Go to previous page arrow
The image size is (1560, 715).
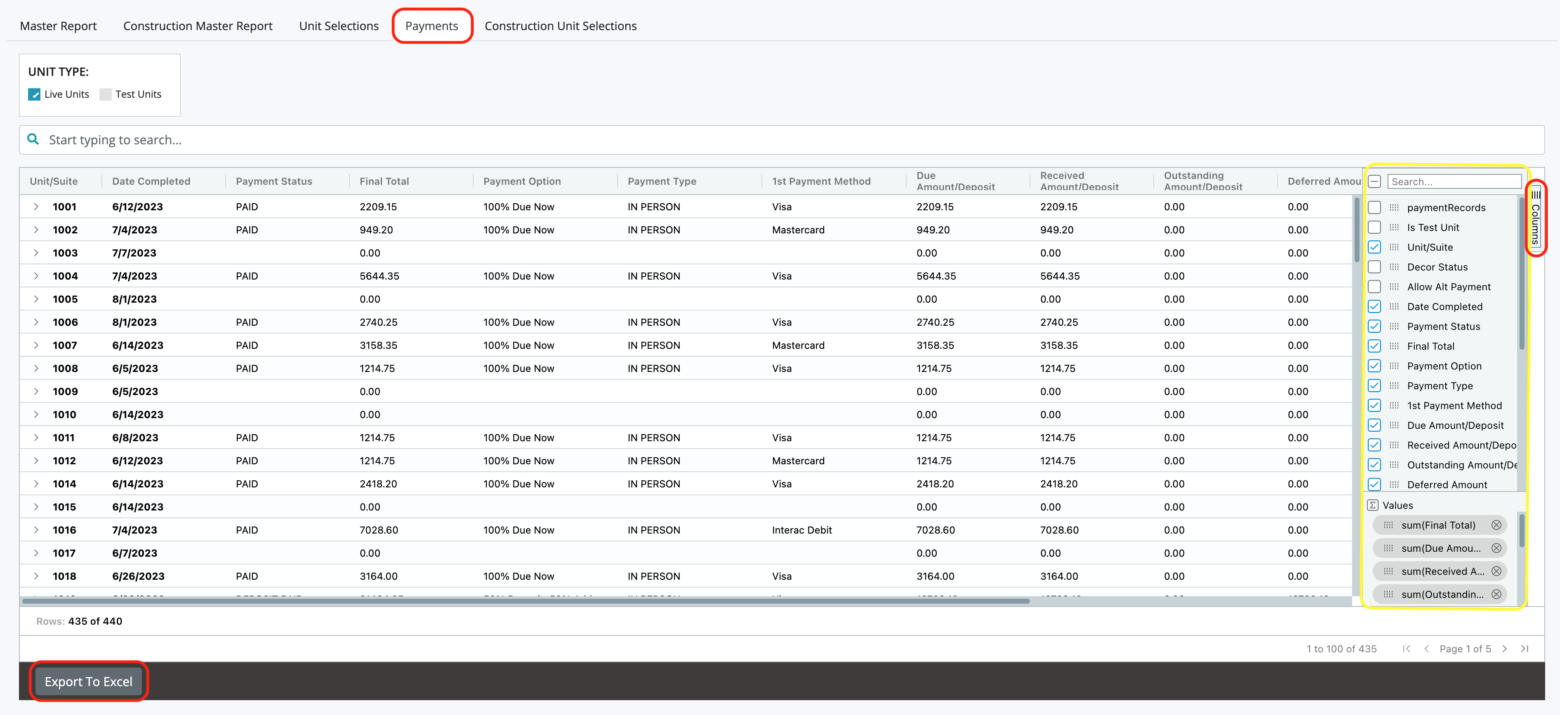(x=1426, y=648)
